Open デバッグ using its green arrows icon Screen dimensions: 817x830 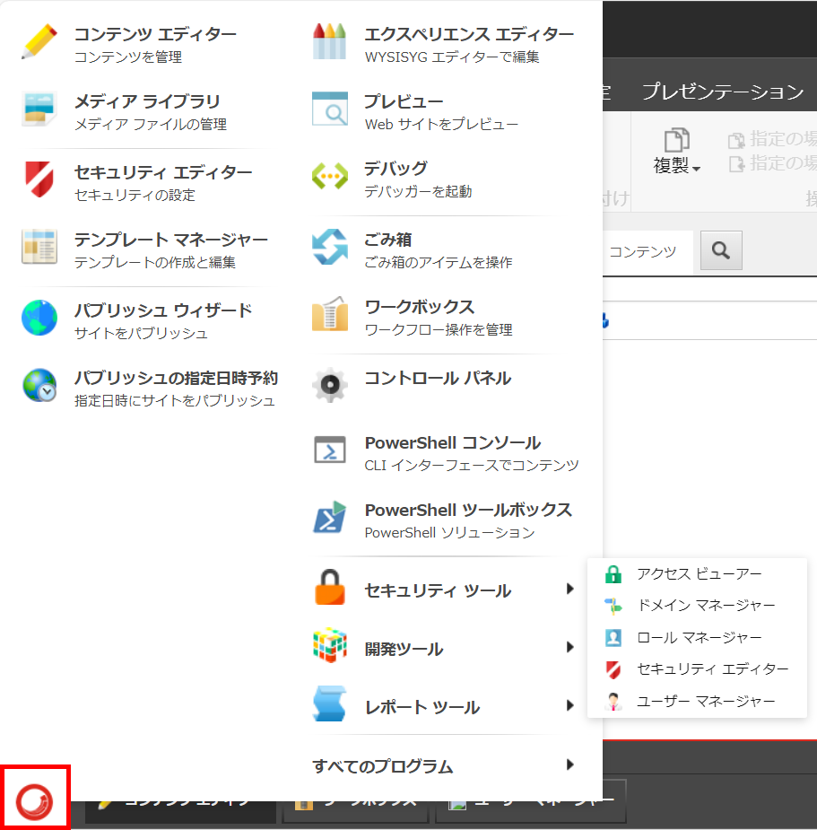point(331,178)
